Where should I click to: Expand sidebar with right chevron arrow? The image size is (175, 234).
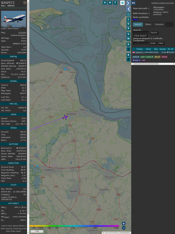(x=128, y=3)
